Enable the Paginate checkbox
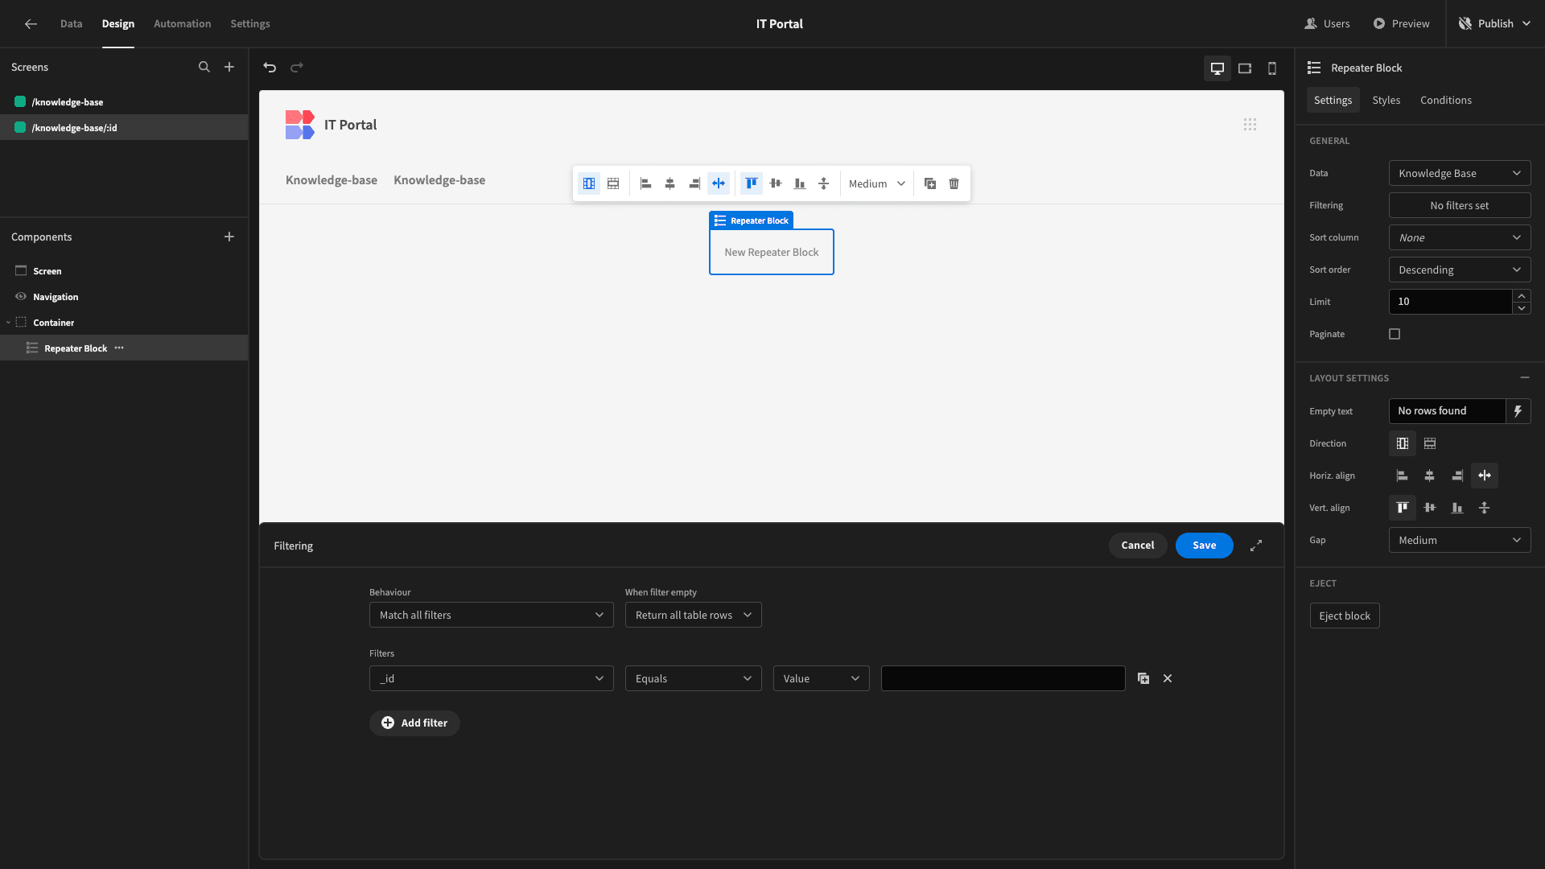Viewport: 1545px width, 869px height. (x=1395, y=334)
